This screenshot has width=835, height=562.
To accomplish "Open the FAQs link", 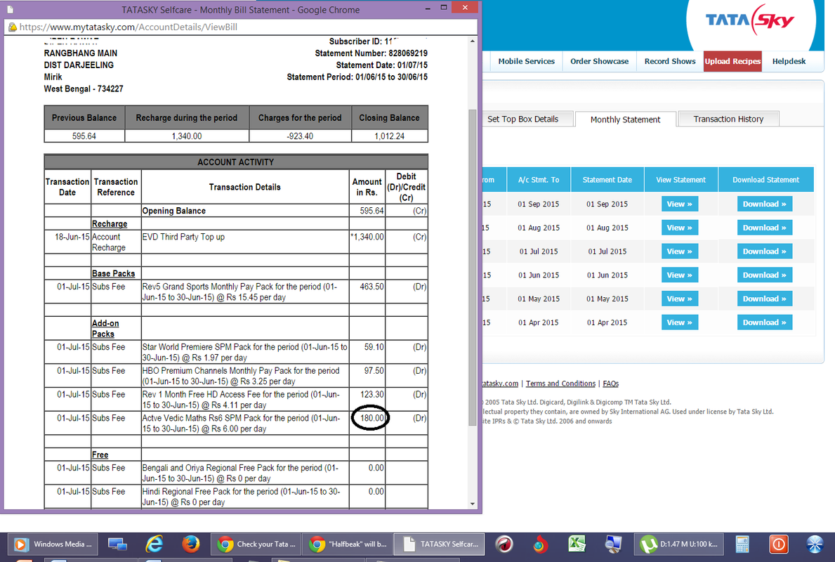I will click(x=610, y=384).
